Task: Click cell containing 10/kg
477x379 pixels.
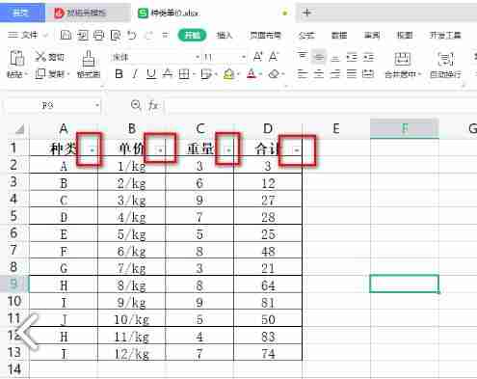Action: pos(131,319)
